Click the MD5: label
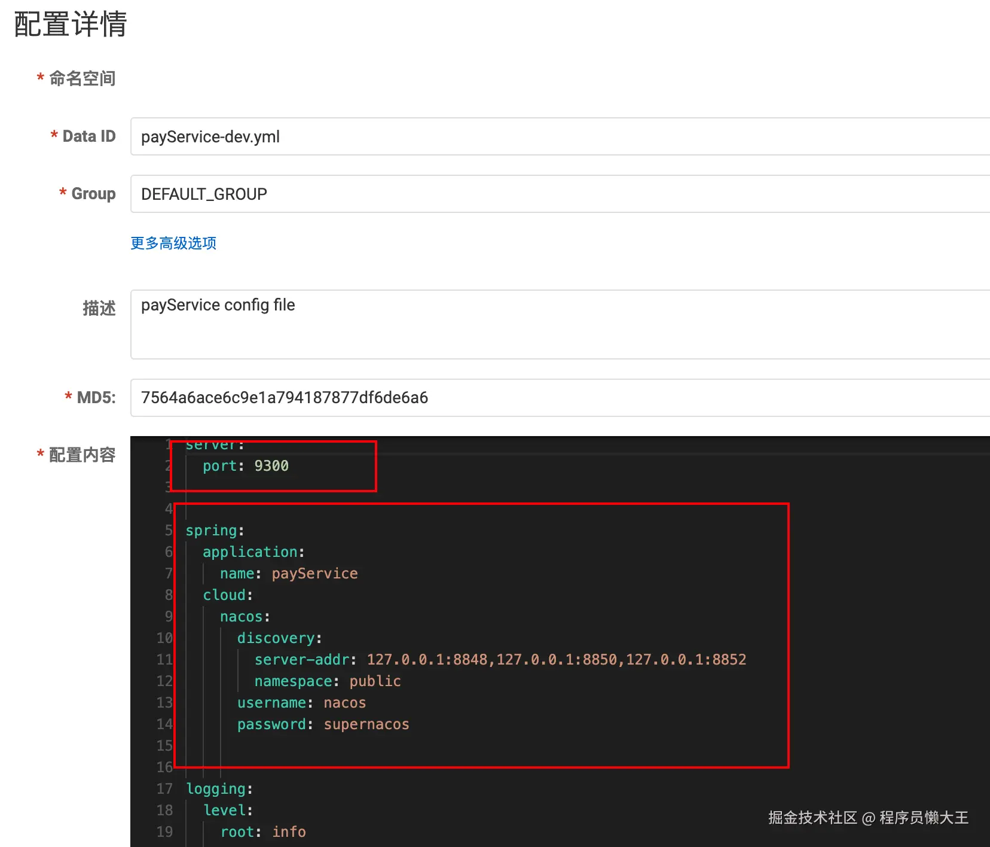Viewport: 990px width, 847px height. tap(96, 398)
